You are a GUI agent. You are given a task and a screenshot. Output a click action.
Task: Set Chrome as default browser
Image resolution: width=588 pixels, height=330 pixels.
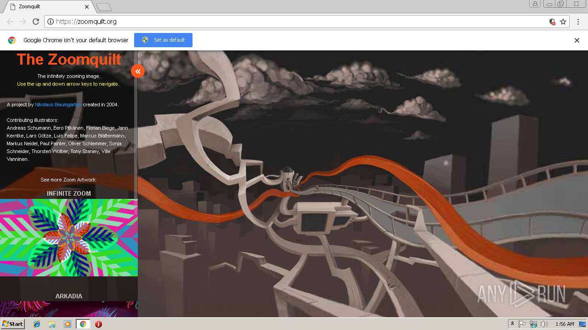coord(163,40)
